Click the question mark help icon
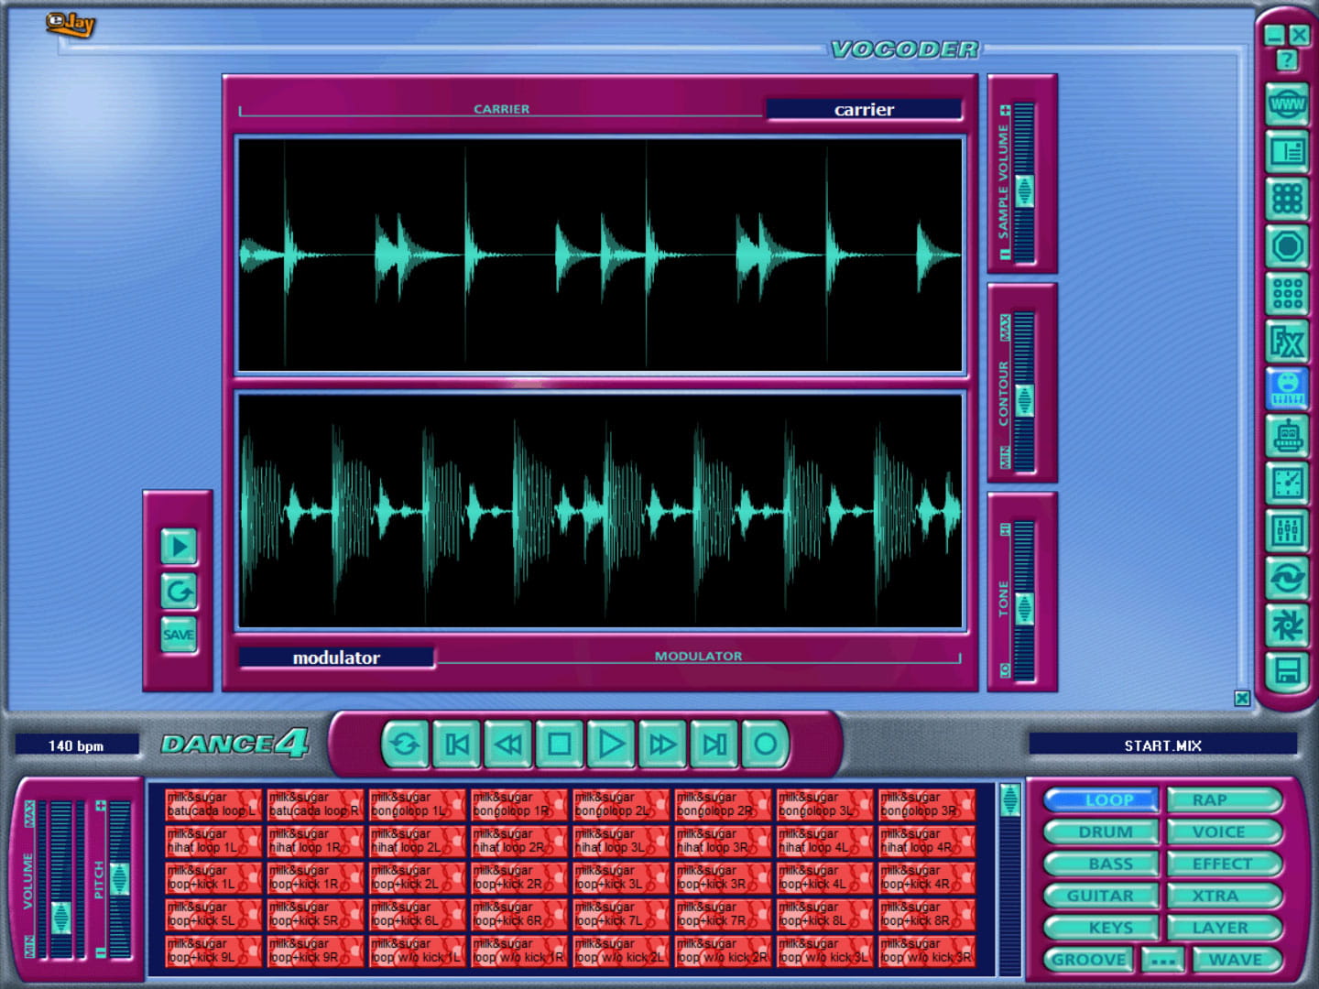 tap(1287, 60)
